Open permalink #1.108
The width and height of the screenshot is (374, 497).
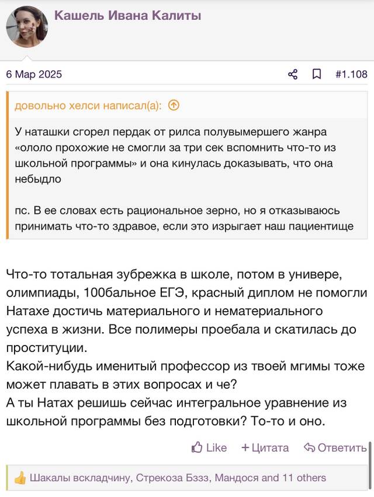tap(351, 74)
